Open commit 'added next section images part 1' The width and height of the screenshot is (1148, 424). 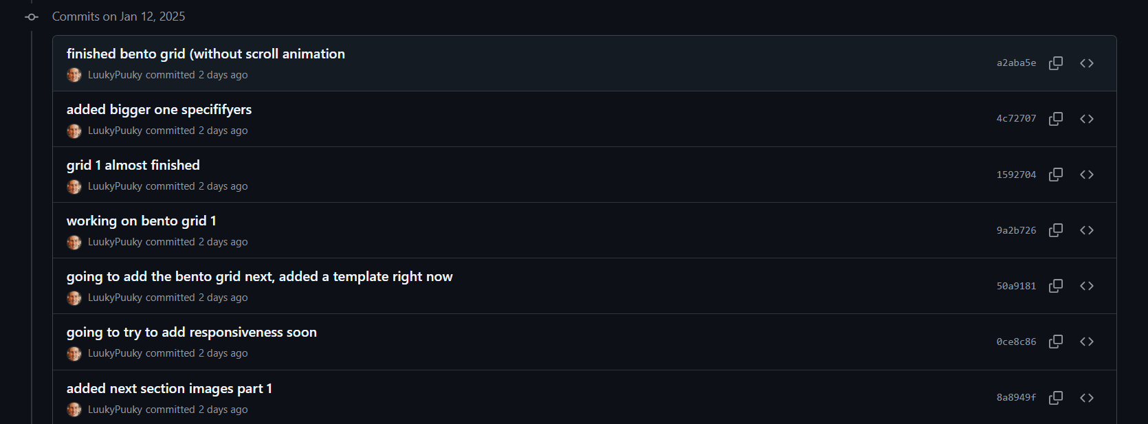click(x=168, y=388)
